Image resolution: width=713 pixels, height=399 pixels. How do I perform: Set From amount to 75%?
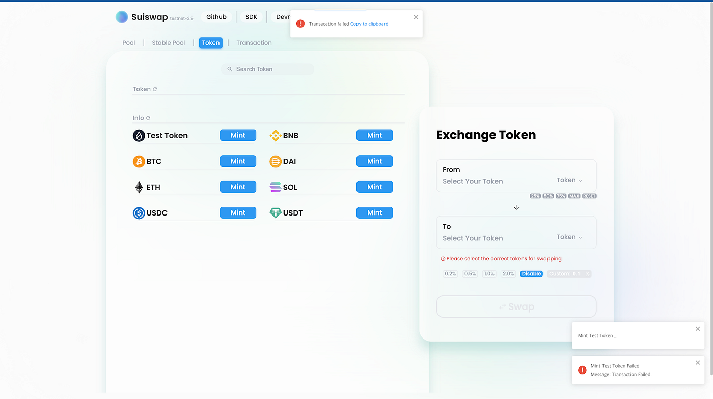tap(561, 196)
